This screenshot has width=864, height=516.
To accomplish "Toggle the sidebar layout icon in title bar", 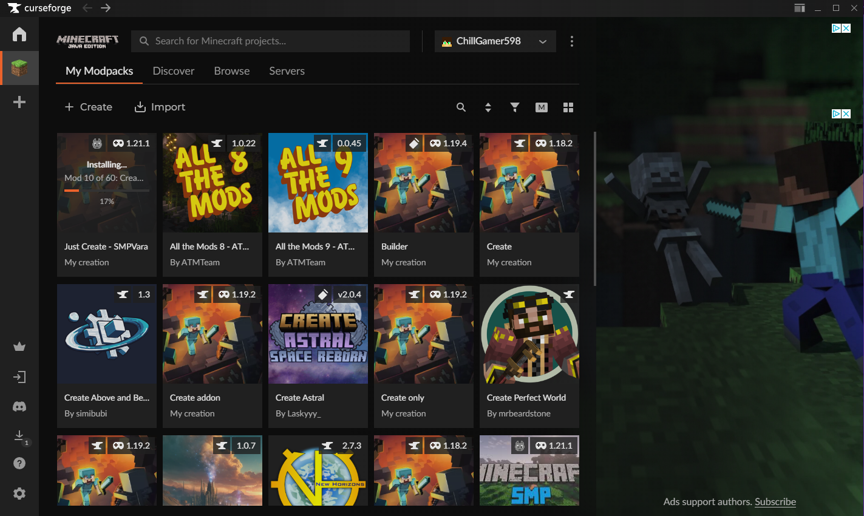I will pos(800,8).
